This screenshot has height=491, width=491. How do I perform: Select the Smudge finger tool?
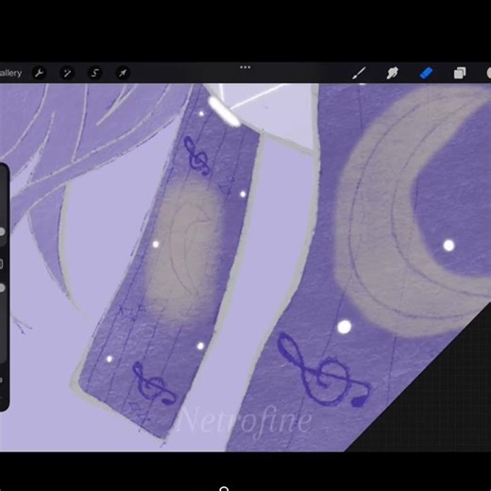pos(393,74)
